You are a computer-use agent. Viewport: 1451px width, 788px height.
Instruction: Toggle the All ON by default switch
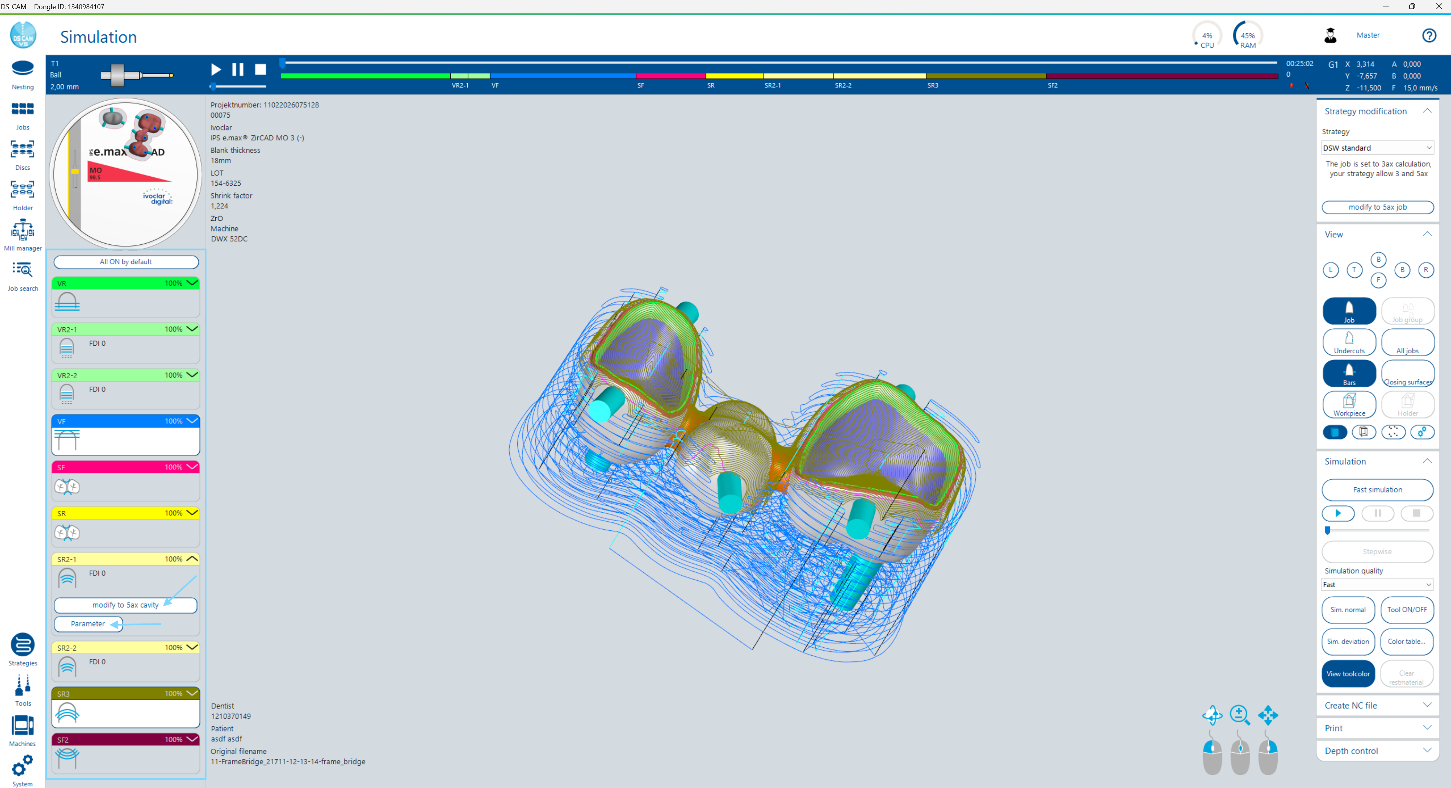[126, 261]
